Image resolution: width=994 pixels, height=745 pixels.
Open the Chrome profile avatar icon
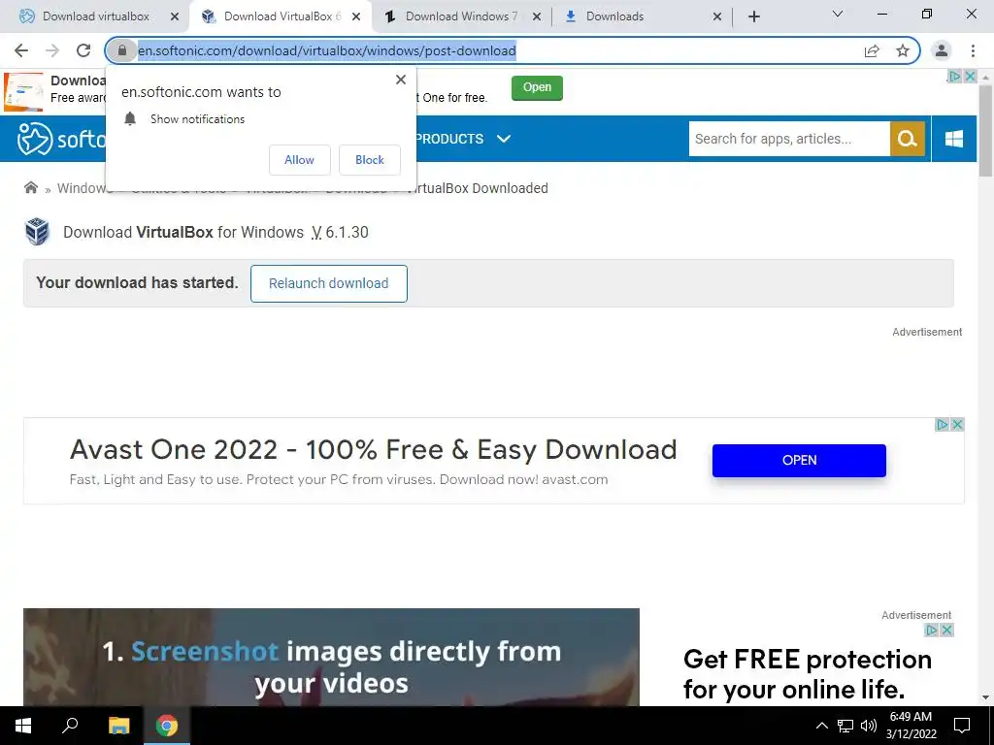pyautogui.click(x=942, y=50)
